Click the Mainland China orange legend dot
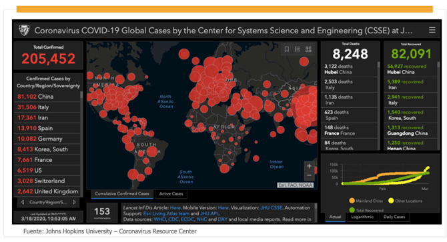 point(352,201)
